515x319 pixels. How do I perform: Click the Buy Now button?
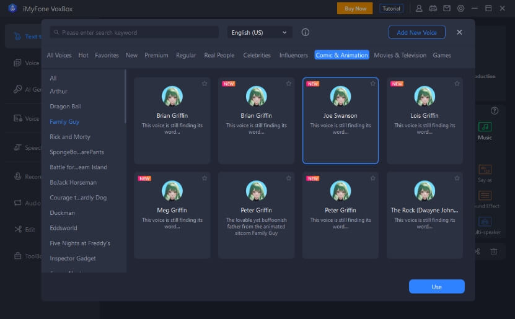coord(354,9)
